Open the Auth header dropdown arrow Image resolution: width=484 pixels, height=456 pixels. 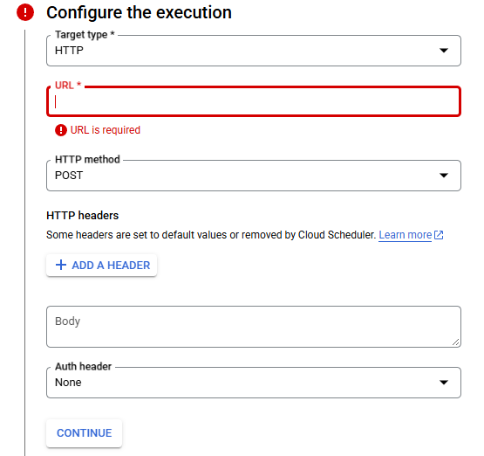tap(444, 383)
